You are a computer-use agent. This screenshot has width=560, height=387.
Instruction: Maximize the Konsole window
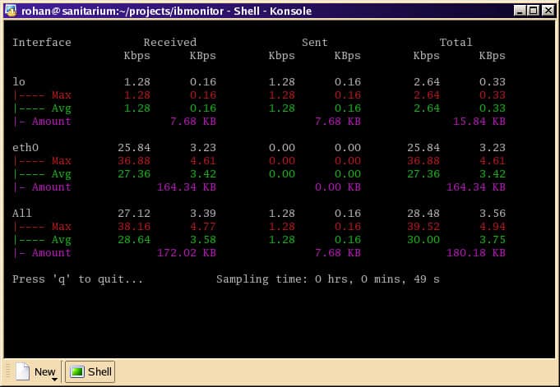coord(534,11)
